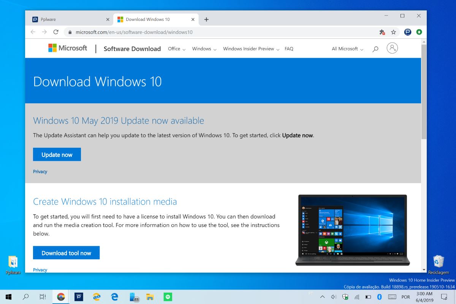
Task: Click the Microsoft search magnifier icon
Action: pos(375,49)
